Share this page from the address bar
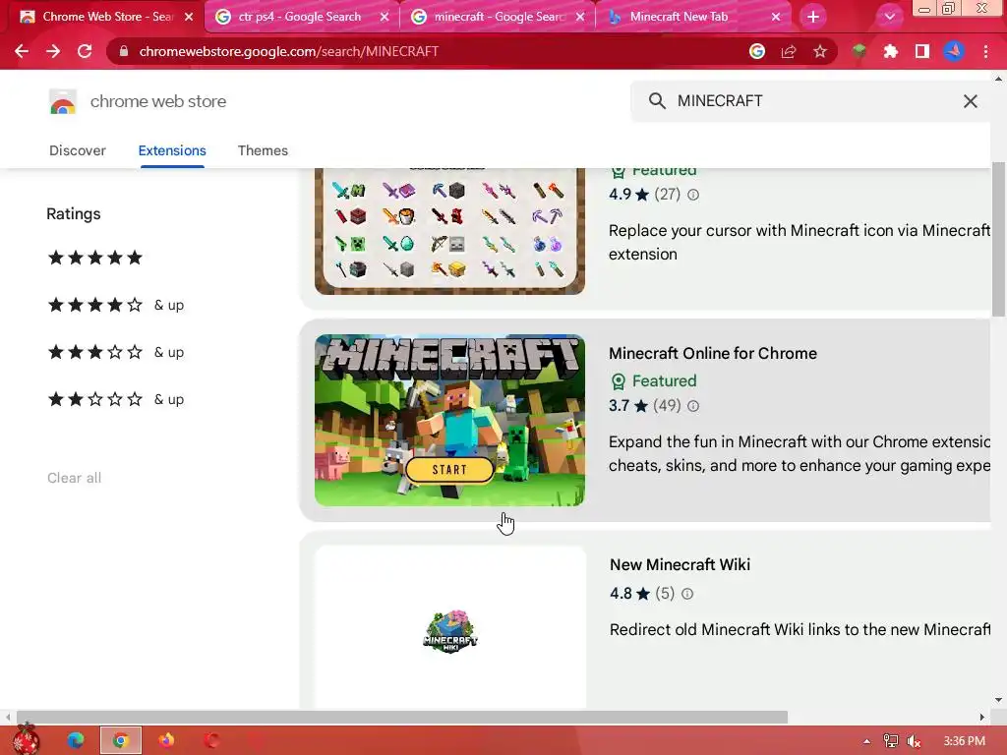The image size is (1007, 755). [x=789, y=51]
